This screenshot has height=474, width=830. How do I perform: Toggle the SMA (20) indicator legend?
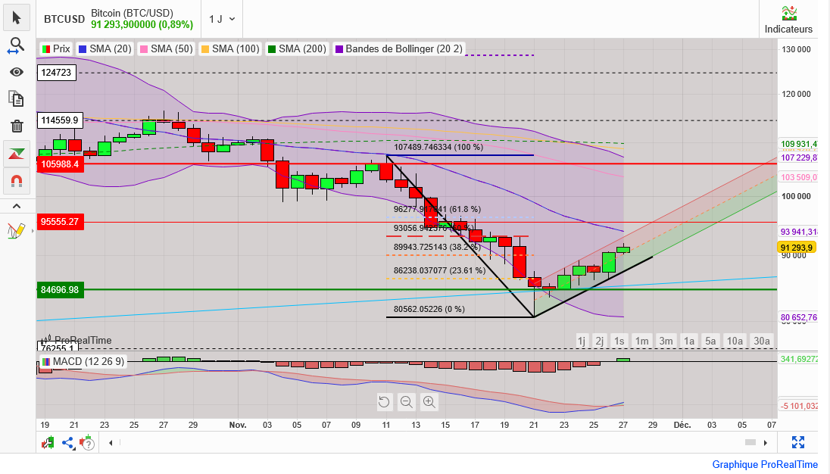coord(105,48)
